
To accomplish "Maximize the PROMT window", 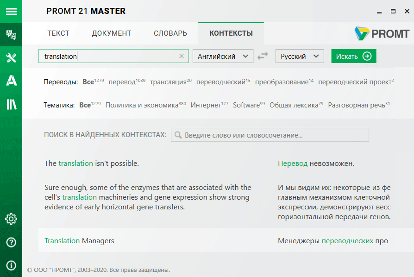I will click(393, 11).
